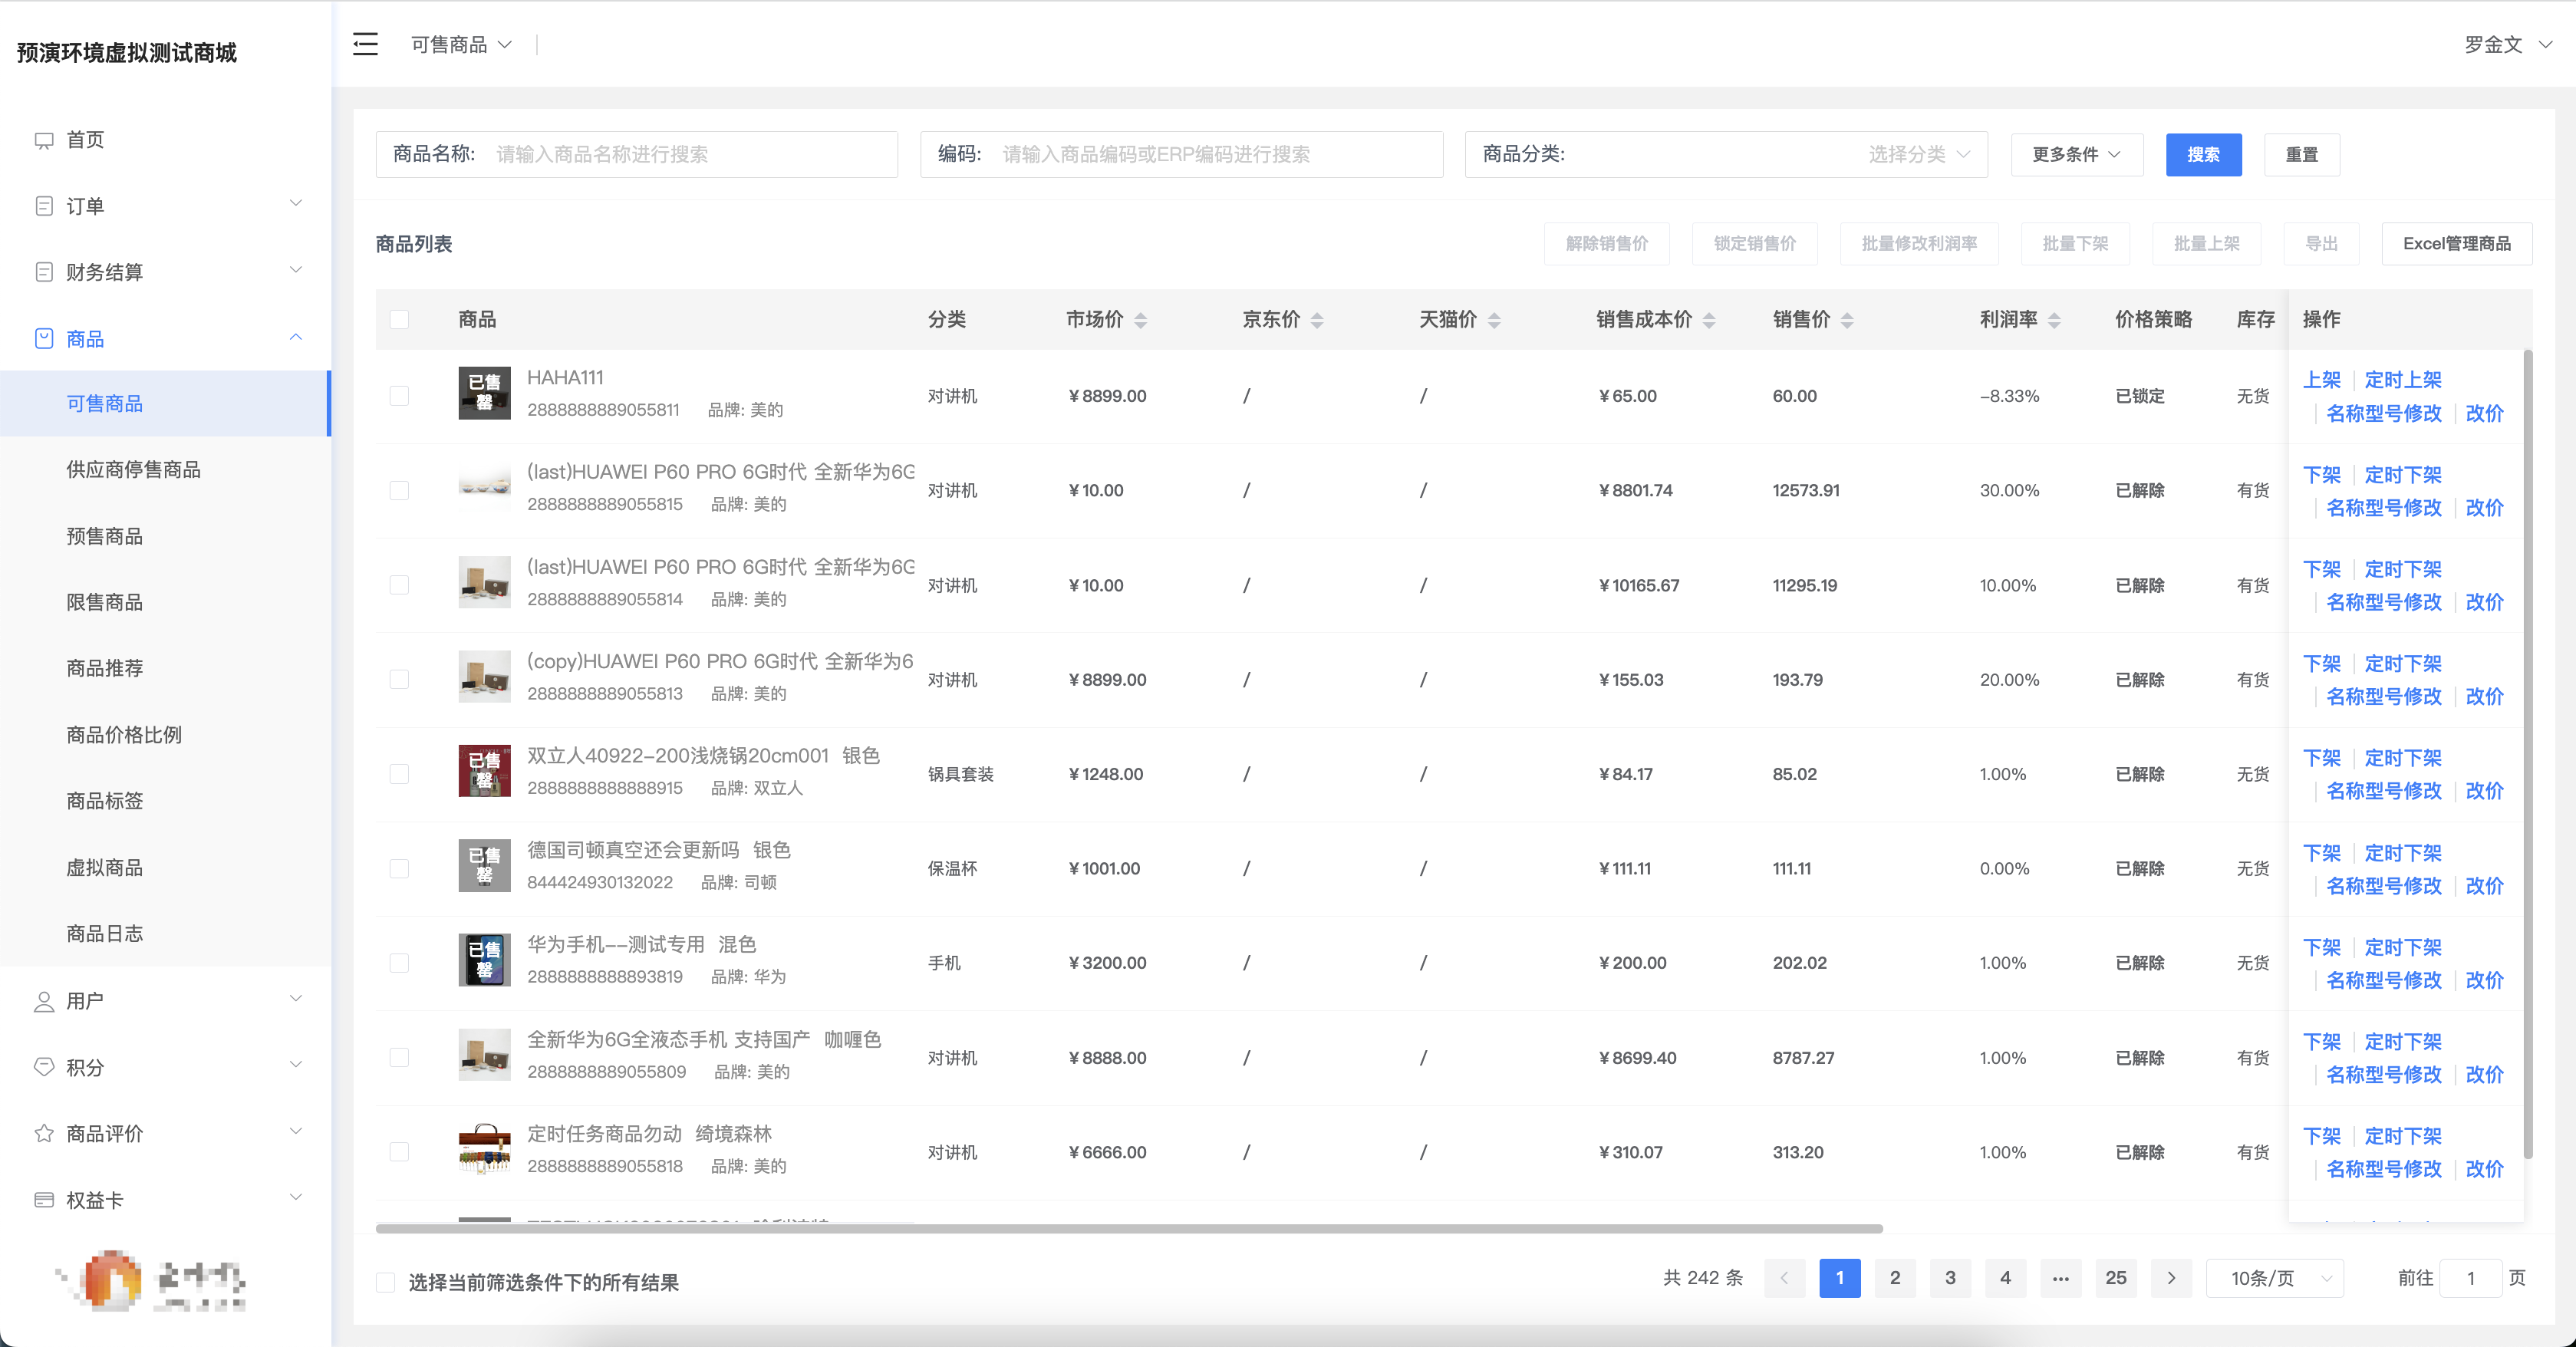Focus the 商品名称 search field

coord(637,154)
